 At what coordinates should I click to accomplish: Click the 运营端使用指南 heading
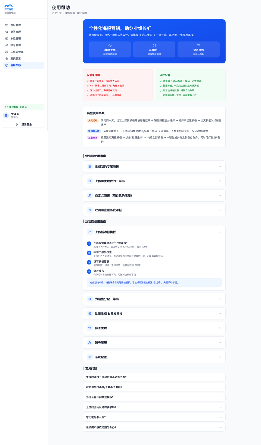[95, 222]
